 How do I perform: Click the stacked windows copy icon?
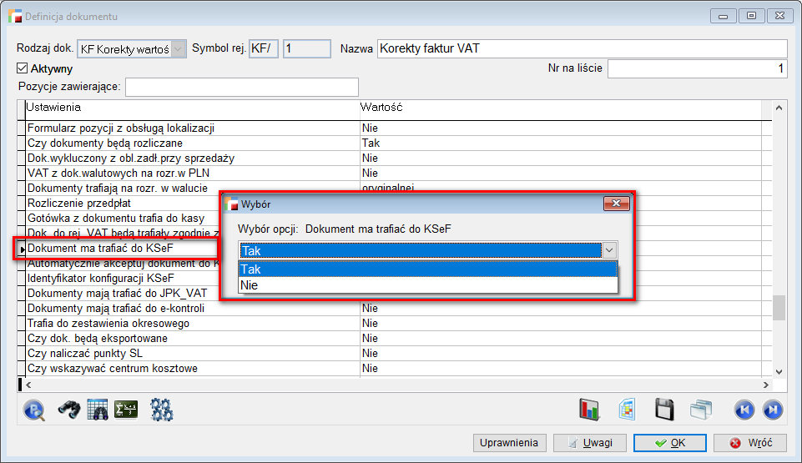pos(700,410)
